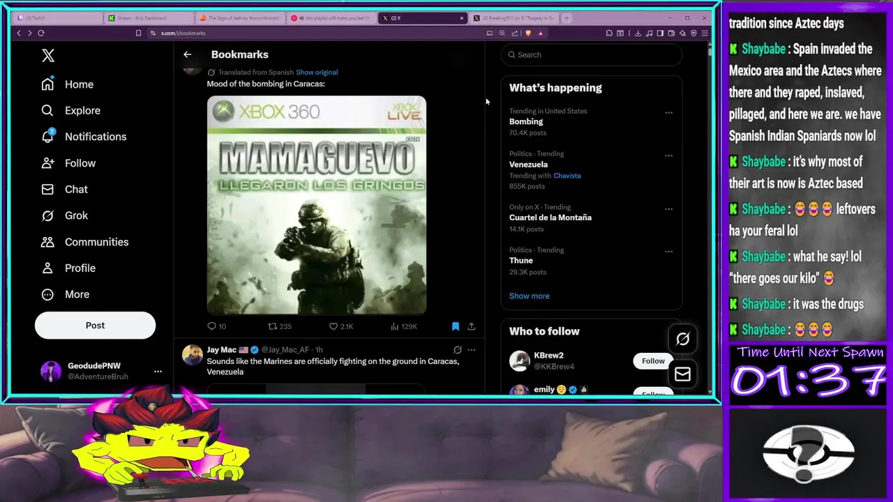Screen dimensions: 893x502
Task: Switch to the Twitch browser tab
Action: 56,18
